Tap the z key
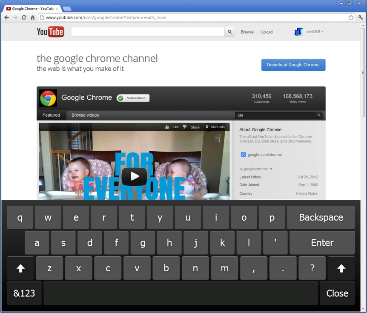The height and width of the screenshot is (313, 367). point(49,268)
